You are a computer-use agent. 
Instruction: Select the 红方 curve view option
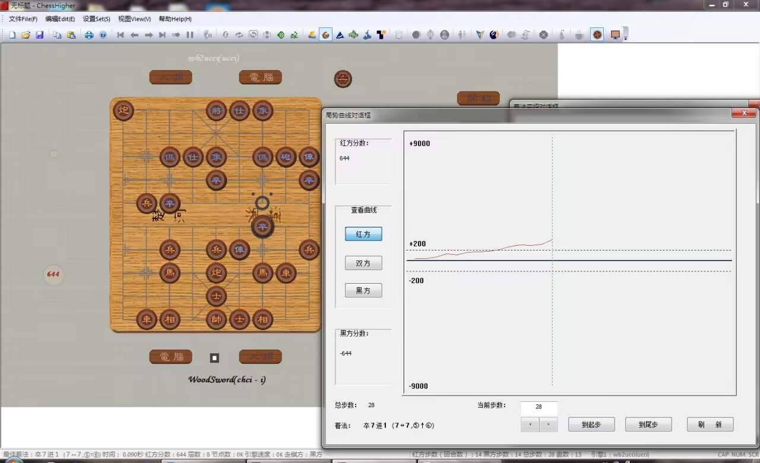pos(363,234)
